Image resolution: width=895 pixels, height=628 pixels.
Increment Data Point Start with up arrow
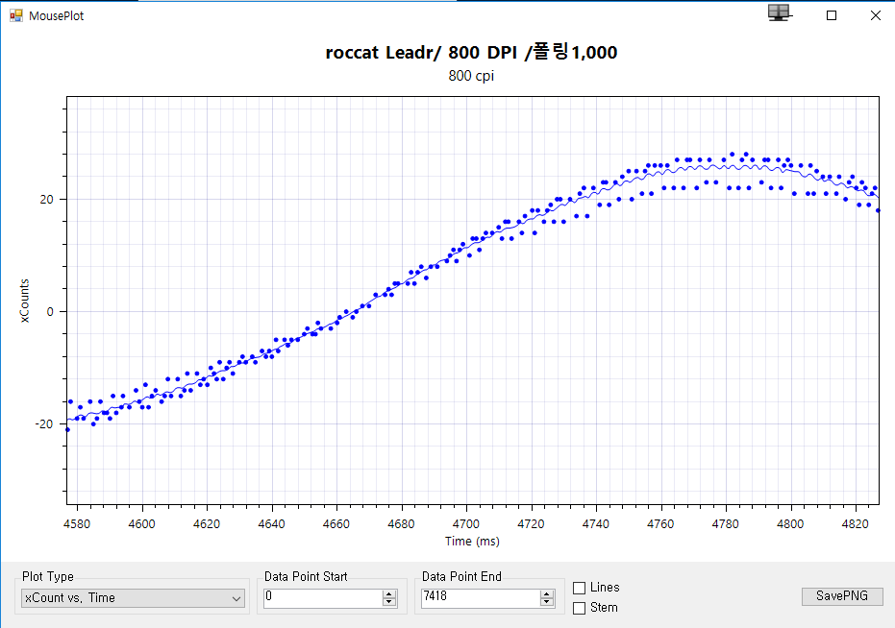(389, 593)
